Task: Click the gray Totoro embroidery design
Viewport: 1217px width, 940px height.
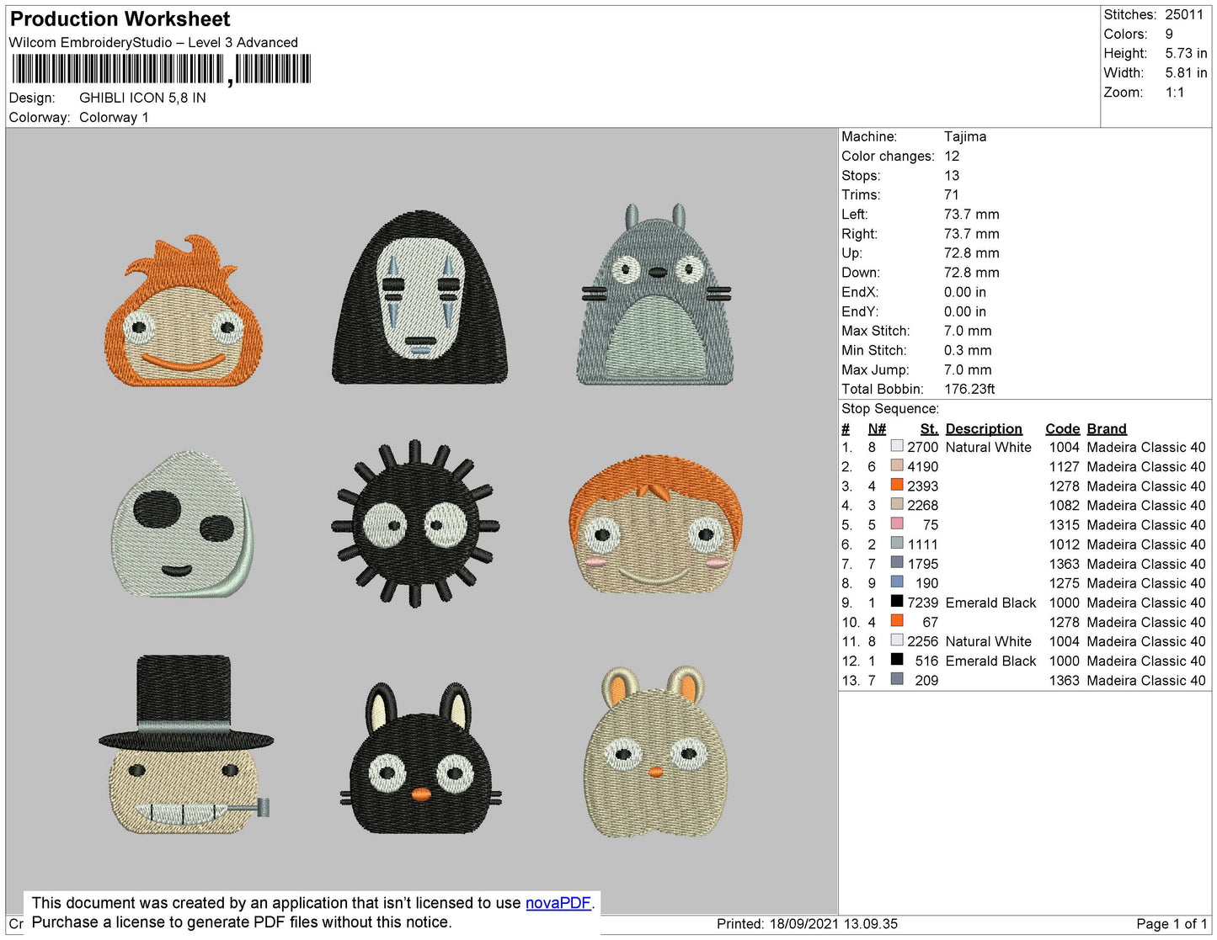Action: click(654, 295)
